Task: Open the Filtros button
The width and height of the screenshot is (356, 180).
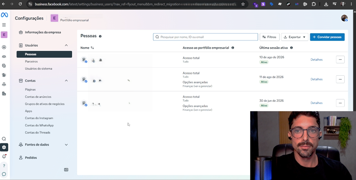Action: (x=269, y=37)
